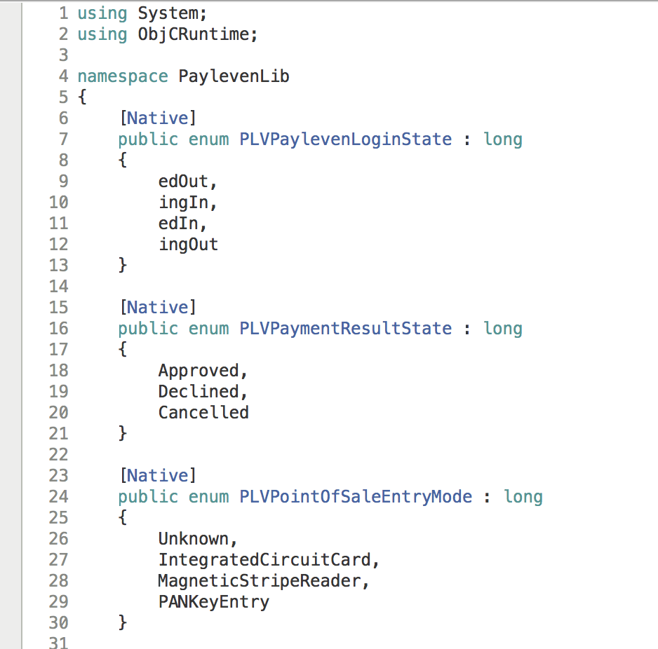
Task: Click 'long' type on line 24
Action: [523, 497]
